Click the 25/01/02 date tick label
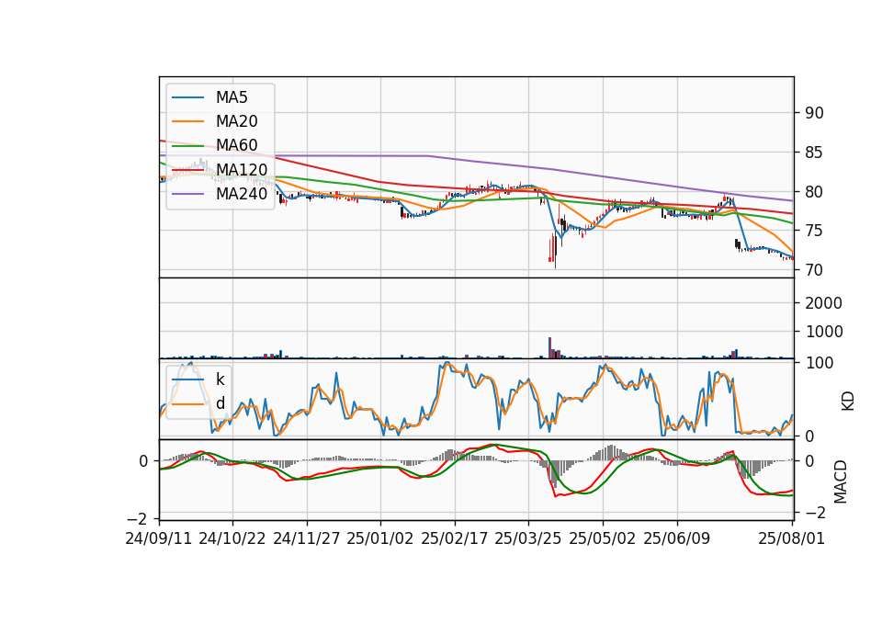This screenshot has width=882, height=634. tap(380, 538)
